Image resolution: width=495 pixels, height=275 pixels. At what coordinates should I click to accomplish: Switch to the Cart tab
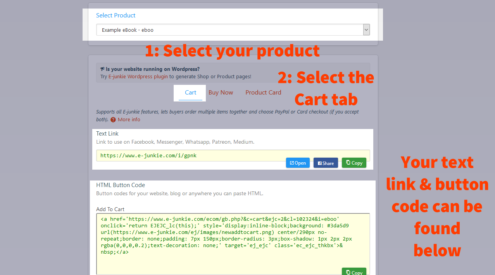click(x=190, y=93)
